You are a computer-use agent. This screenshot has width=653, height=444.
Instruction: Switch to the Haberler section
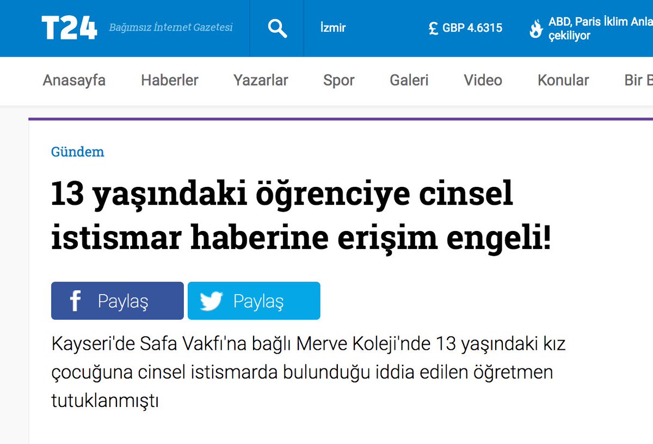click(169, 80)
